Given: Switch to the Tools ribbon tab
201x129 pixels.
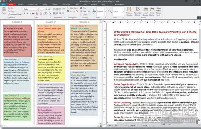Looking at the screenshot, I should 85,5.
